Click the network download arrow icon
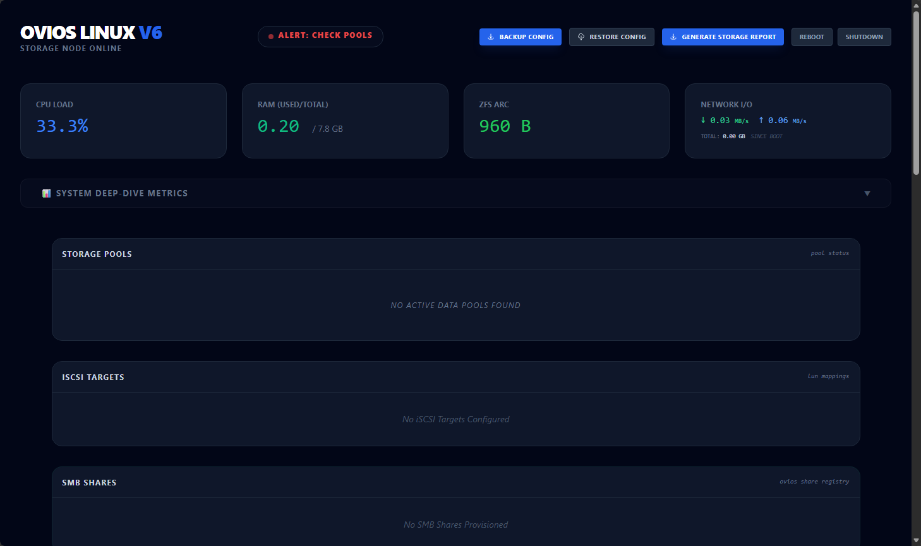 (703, 120)
